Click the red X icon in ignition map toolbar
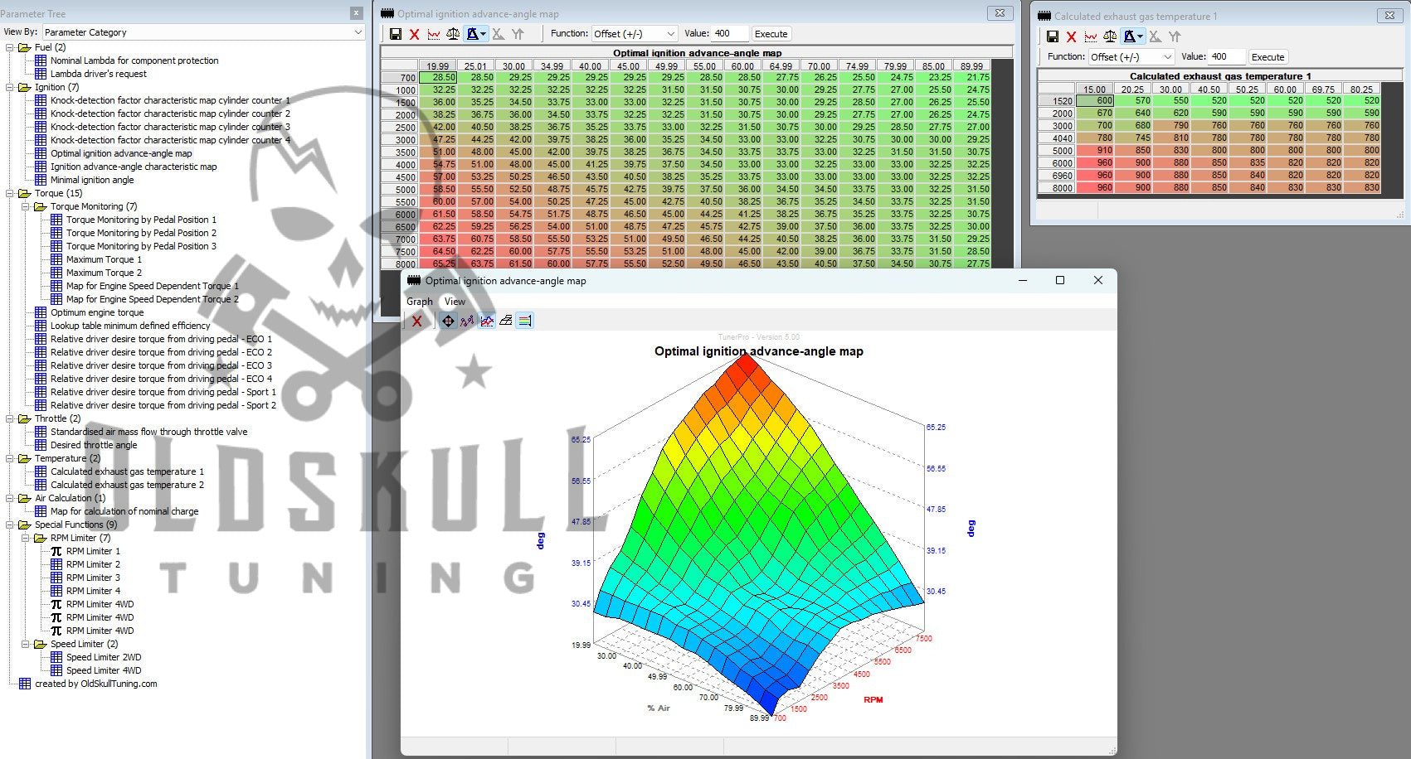The image size is (1411, 759). pos(415,34)
